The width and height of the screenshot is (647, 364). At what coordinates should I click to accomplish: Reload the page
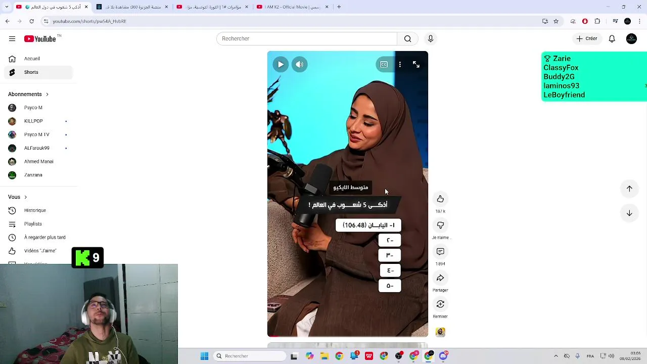tap(31, 21)
